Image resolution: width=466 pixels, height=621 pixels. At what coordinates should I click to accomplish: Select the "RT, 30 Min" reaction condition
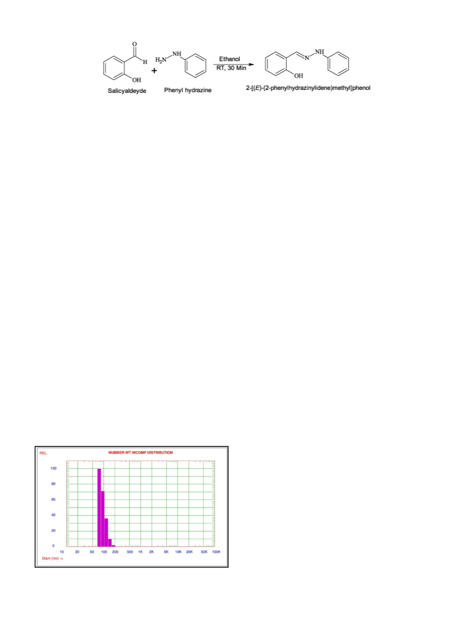(232, 68)
